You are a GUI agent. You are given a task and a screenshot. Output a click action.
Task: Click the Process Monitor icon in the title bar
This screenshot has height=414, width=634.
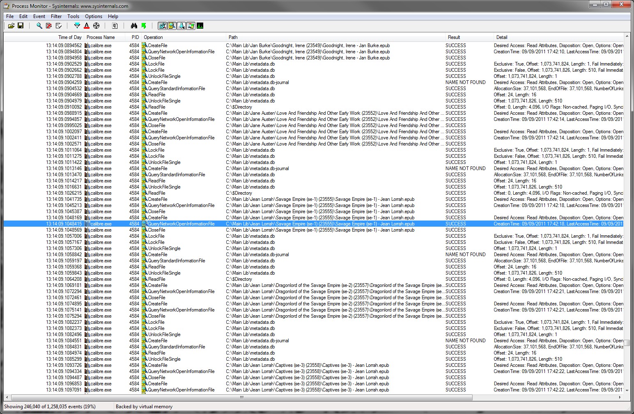pyautogui.click(x=6, y=6)
